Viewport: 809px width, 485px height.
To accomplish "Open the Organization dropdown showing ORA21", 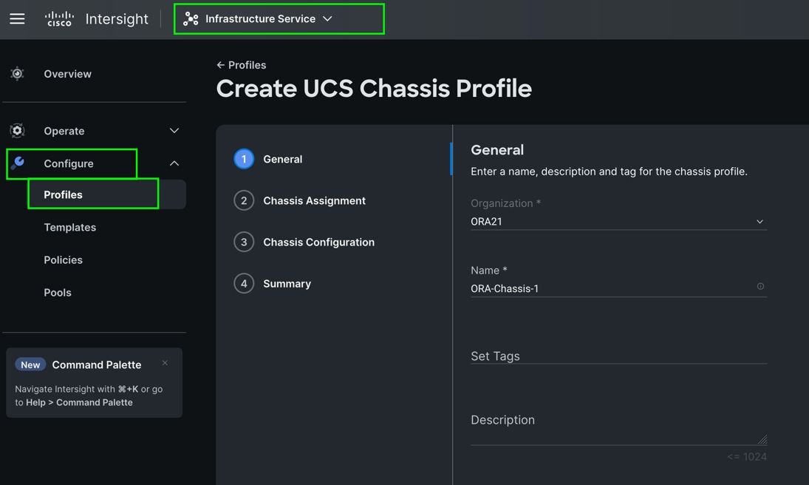I will (x=618, y=222).
